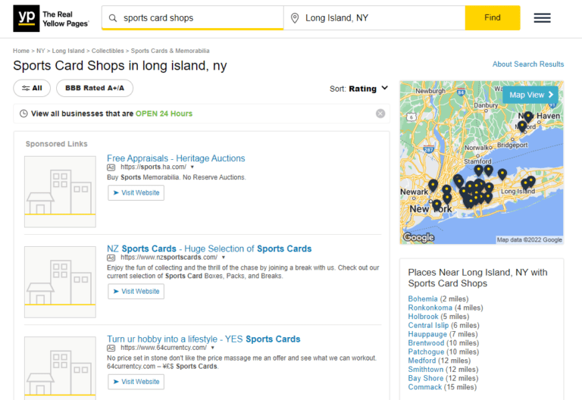Go to the Long Island breadcrumb
This screenshot has height=400, width=582.
pyautogui.click(x=68, y=51)
